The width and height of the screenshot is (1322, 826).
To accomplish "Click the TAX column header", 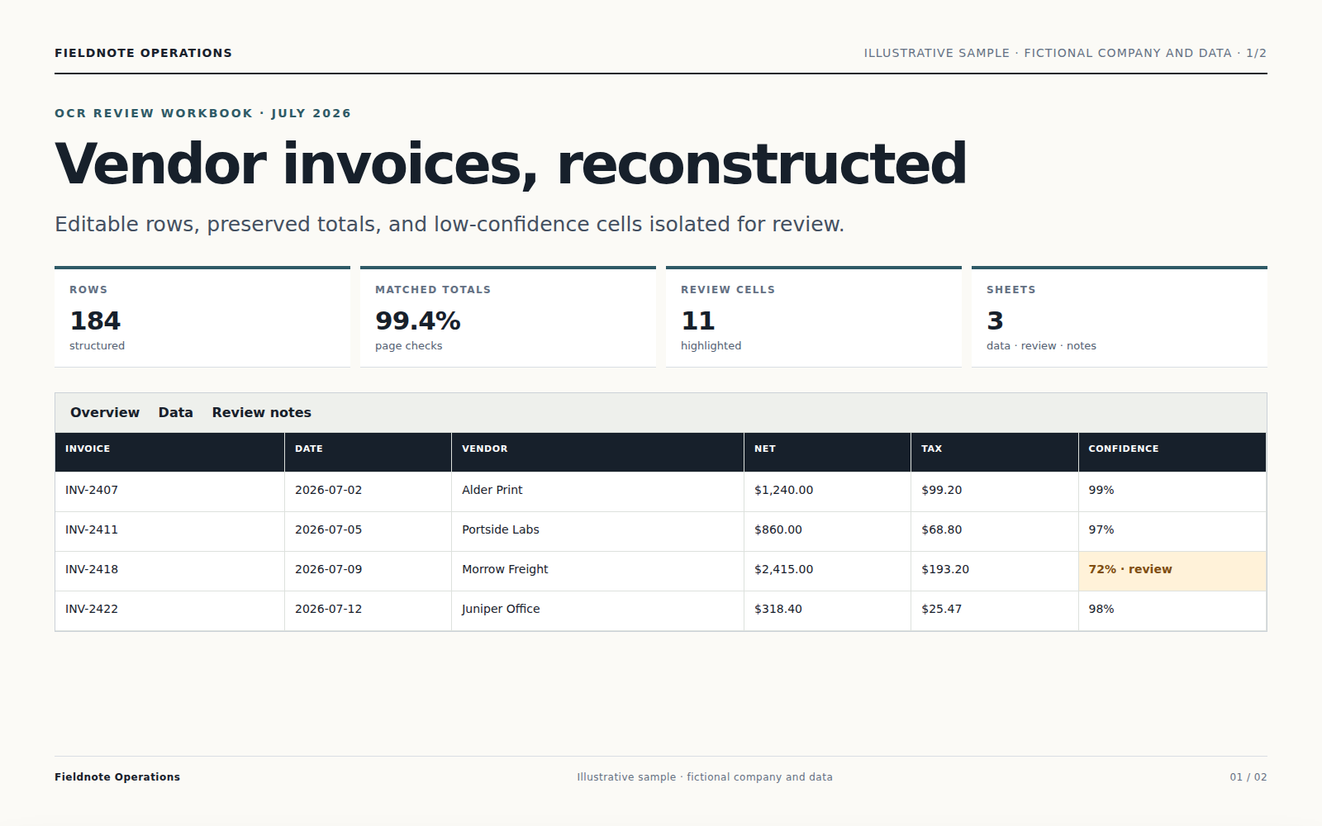I will 995,452.
